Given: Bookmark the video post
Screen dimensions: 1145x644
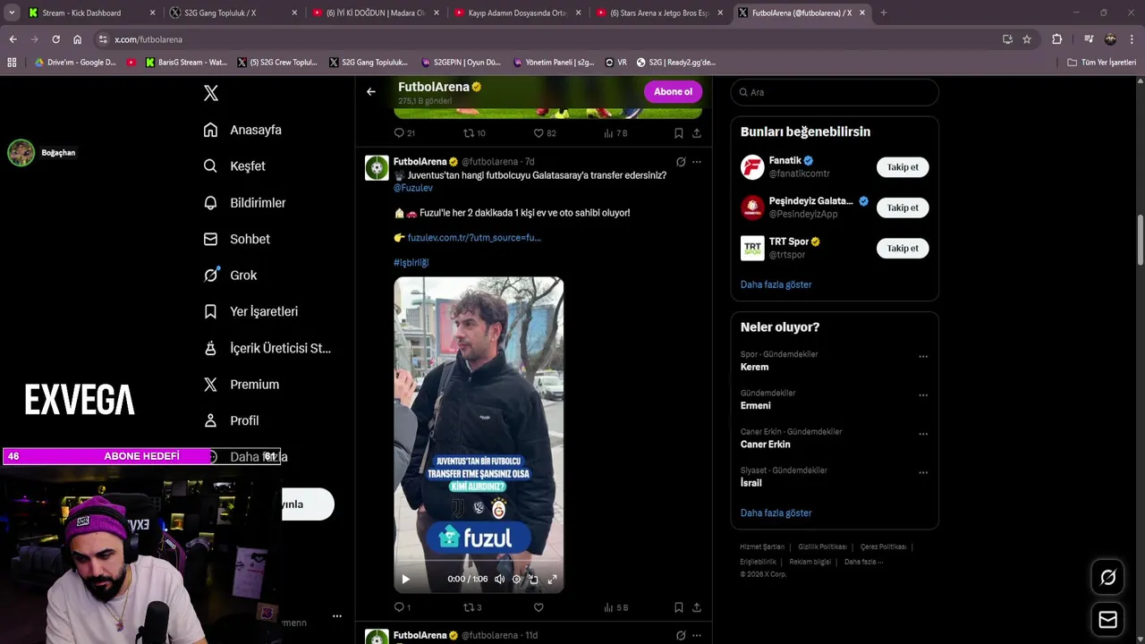Looking at the screenshot, I should click(679, 607).
